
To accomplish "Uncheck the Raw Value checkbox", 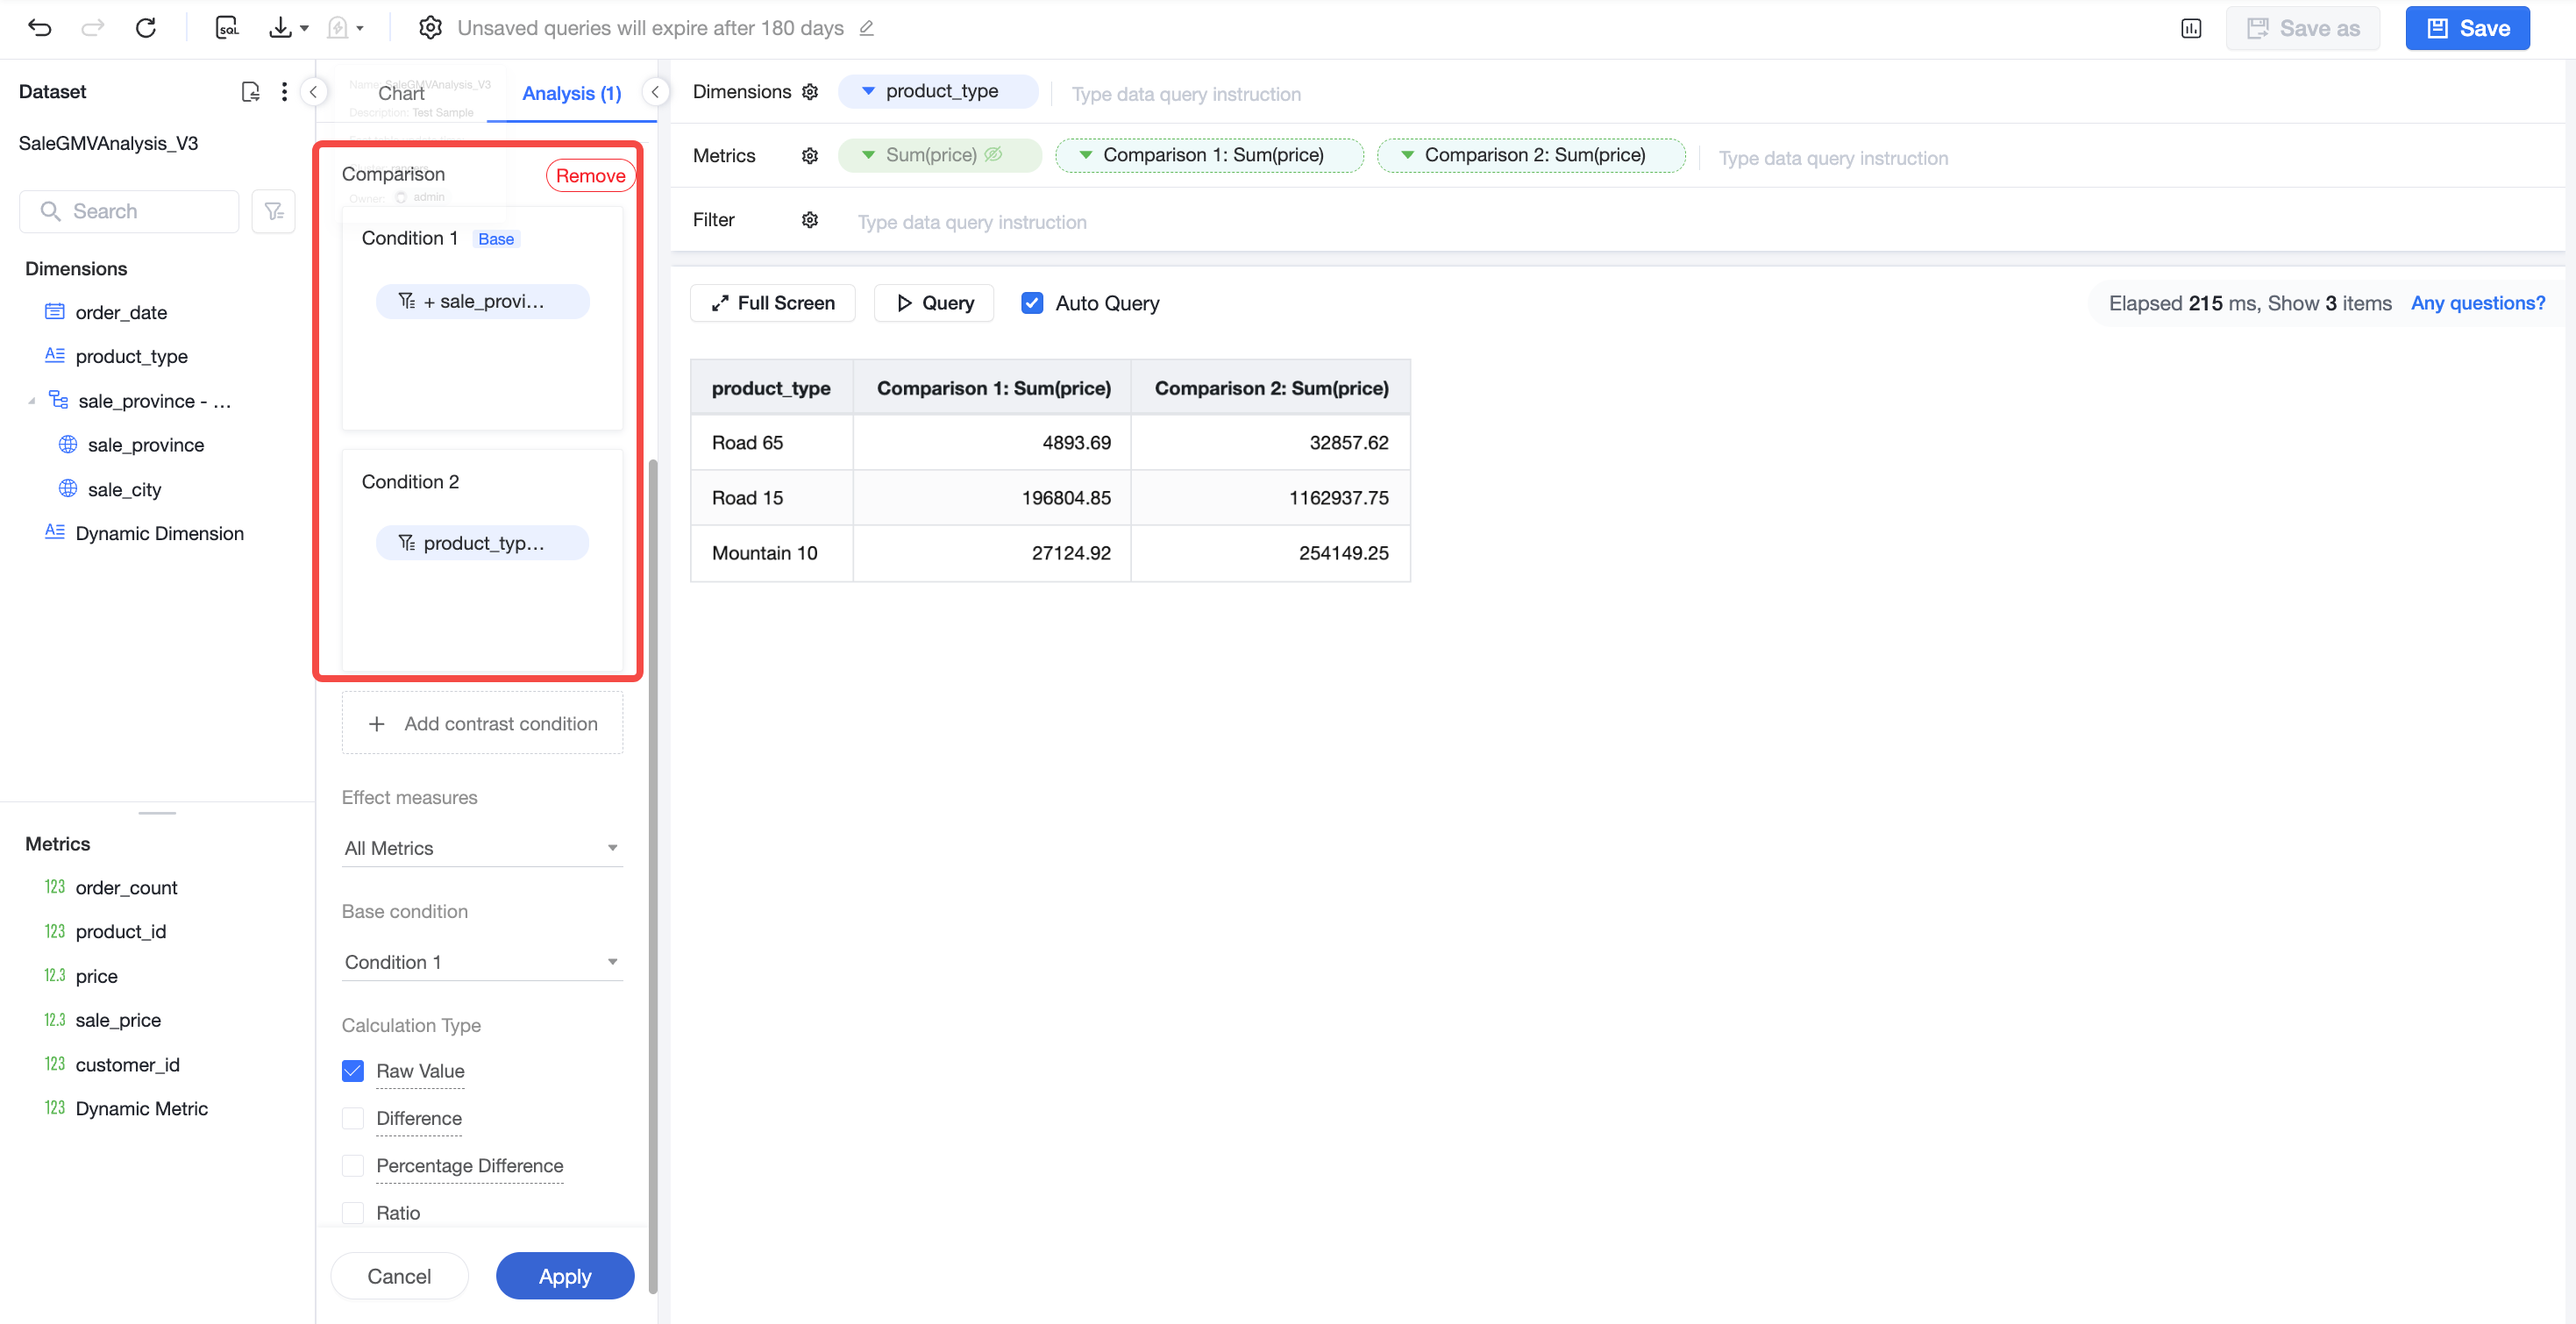I will click(353, 1071).
